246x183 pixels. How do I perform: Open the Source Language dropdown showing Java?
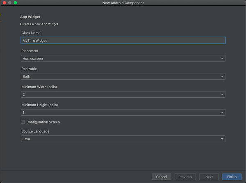(123, 139)
